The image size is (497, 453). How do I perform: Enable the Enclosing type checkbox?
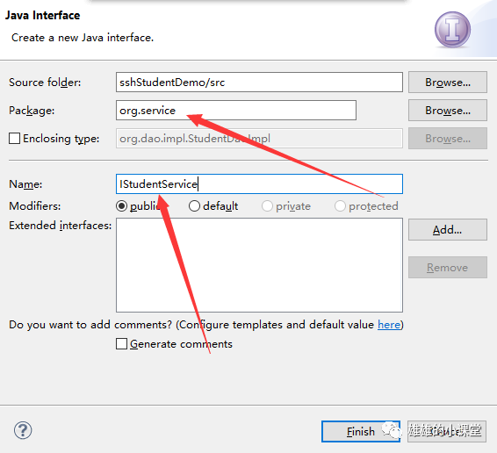point(15,139)
